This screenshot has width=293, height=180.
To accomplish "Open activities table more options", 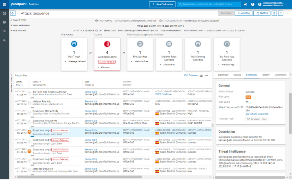I will [207, 75].
